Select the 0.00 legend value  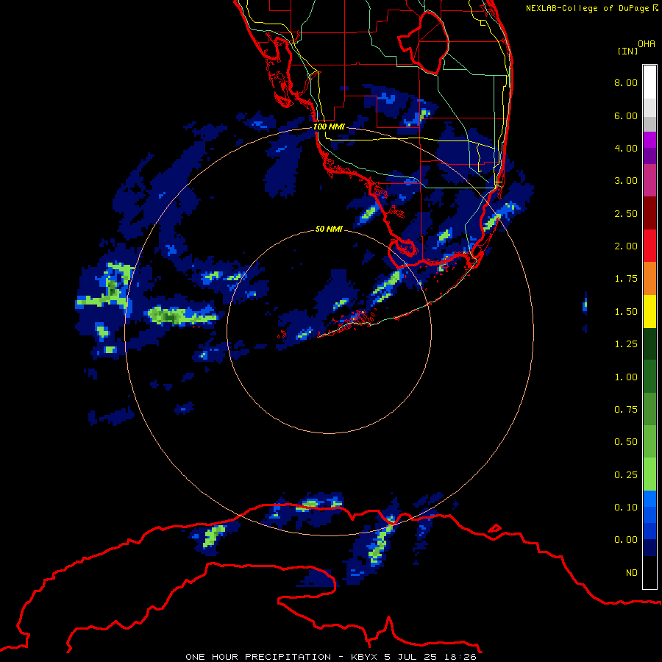point(626,540)
